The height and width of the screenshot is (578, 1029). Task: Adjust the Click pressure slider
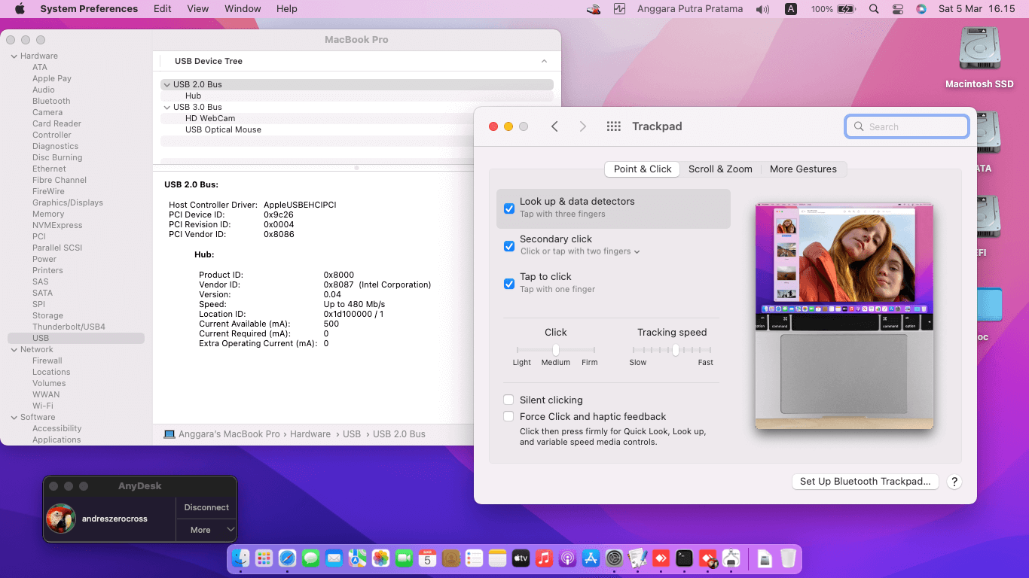555,350
